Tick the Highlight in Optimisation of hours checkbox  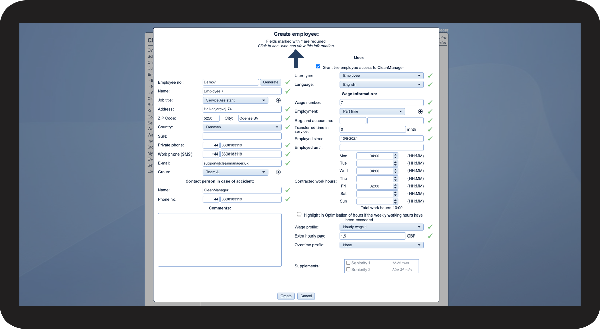(x=299, y=214)
